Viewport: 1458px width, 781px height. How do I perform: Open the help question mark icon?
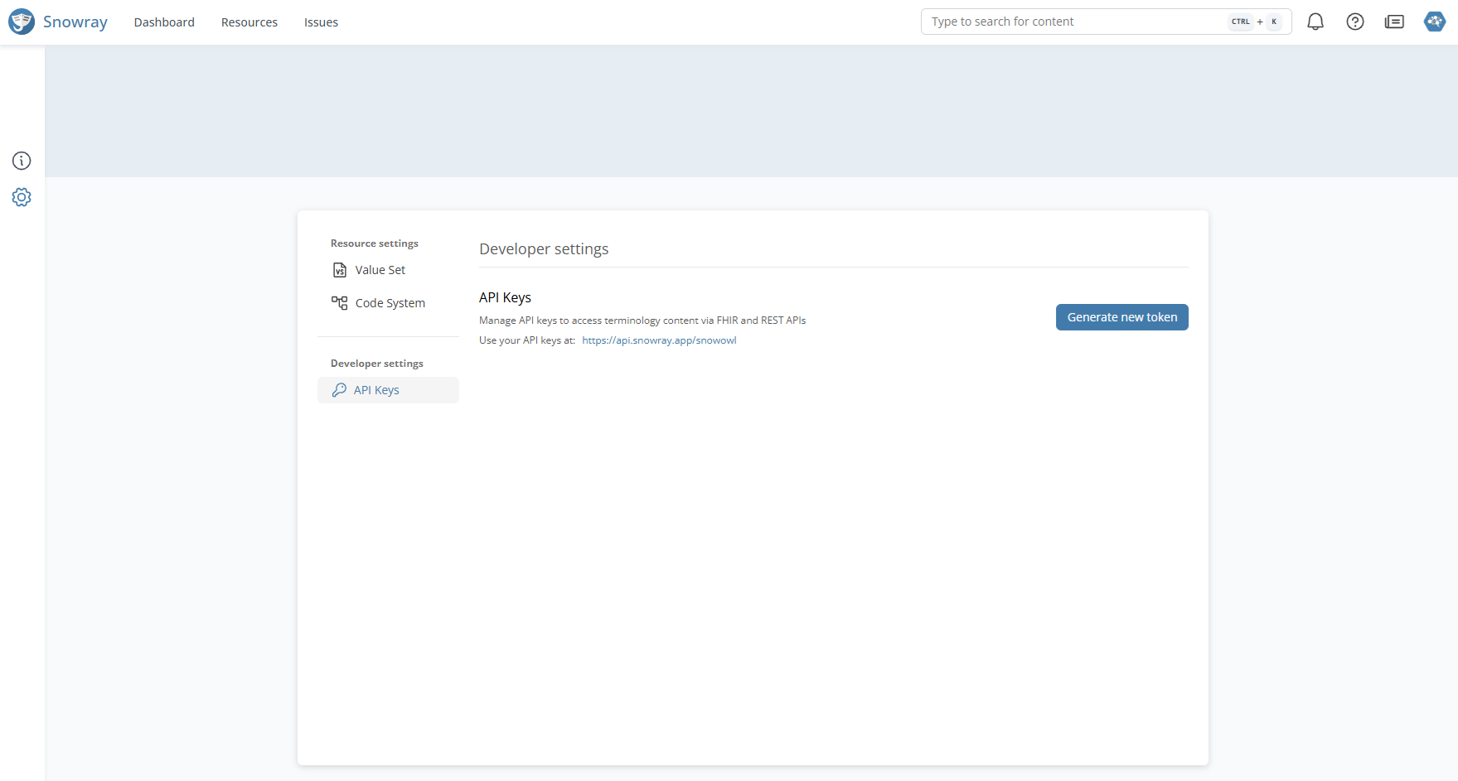[1354, 22]
